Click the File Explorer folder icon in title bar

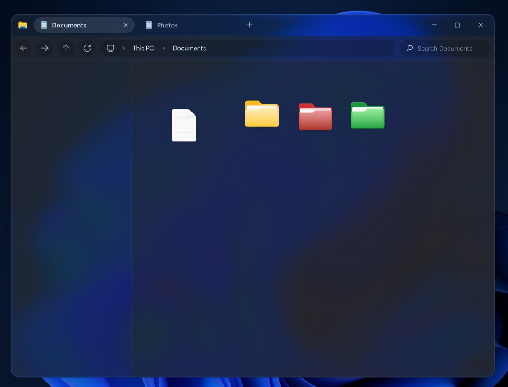[x=23, y=25]
